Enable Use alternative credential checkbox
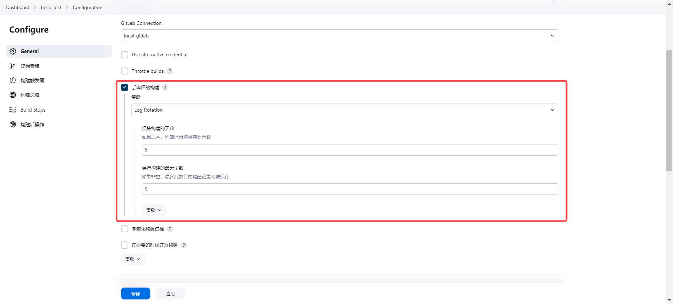The width and height of the screenshot is (673, 304). tap(124, 55)
